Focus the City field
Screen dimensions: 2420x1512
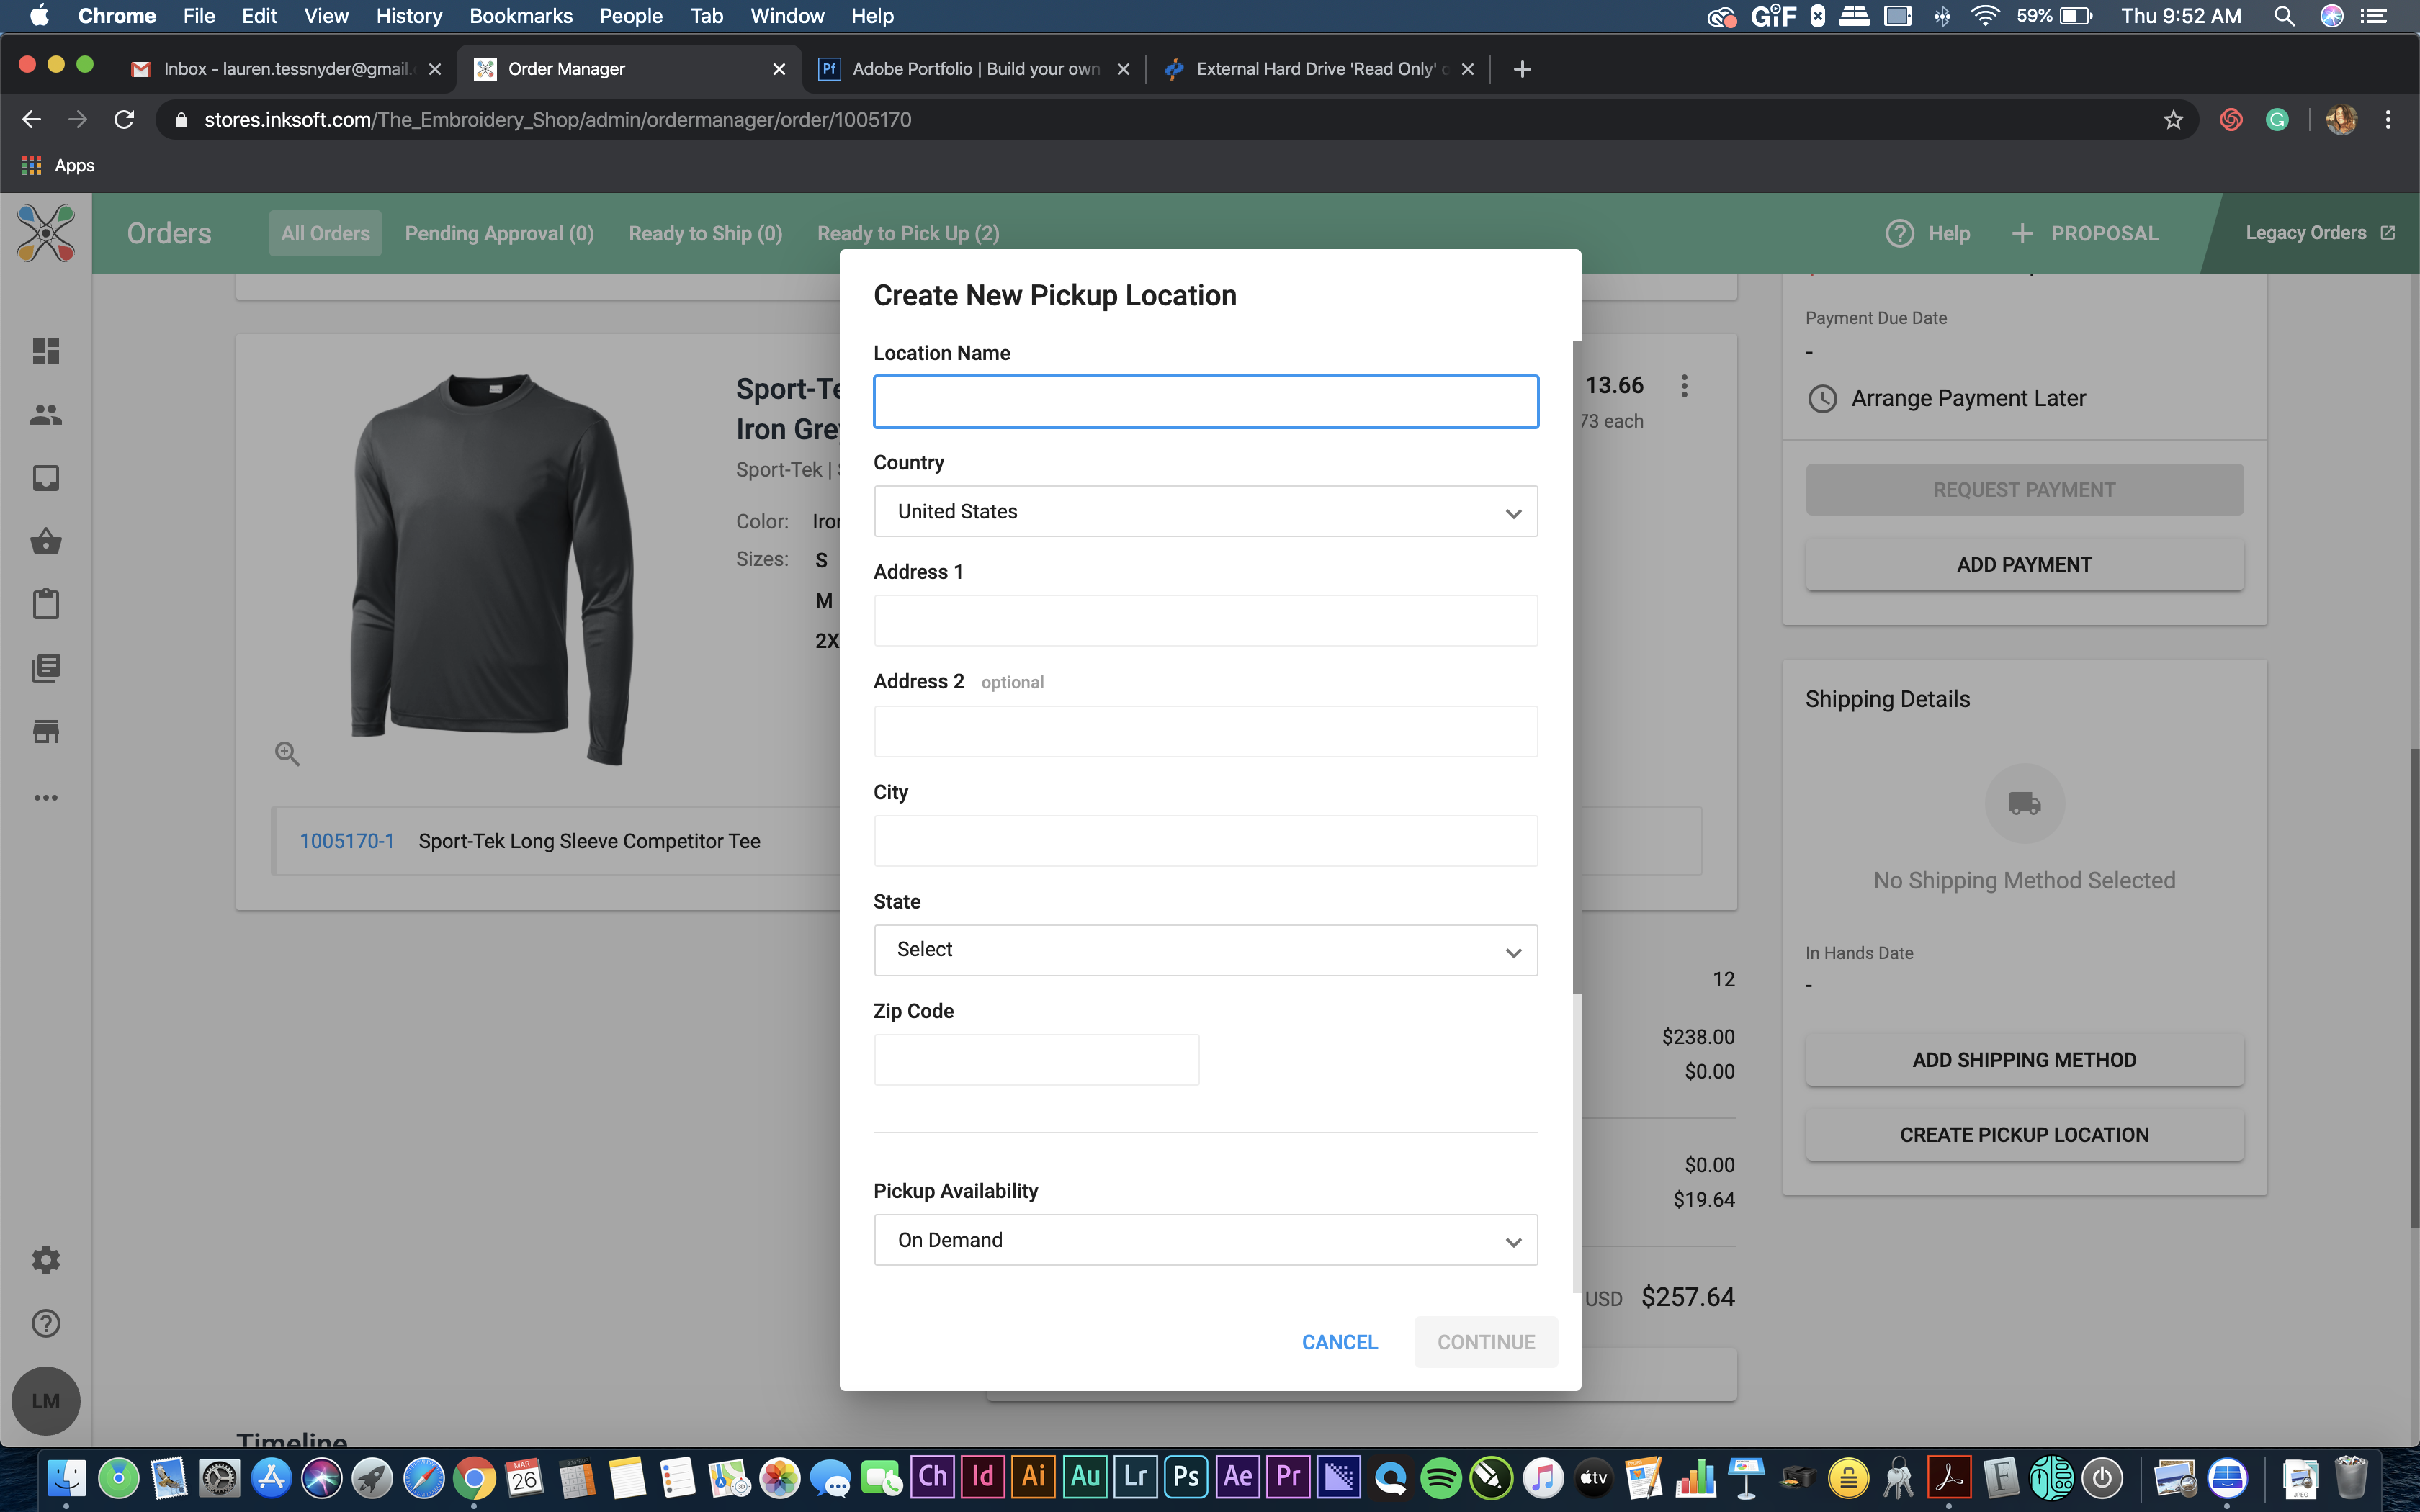click(x=1206, y=841)
